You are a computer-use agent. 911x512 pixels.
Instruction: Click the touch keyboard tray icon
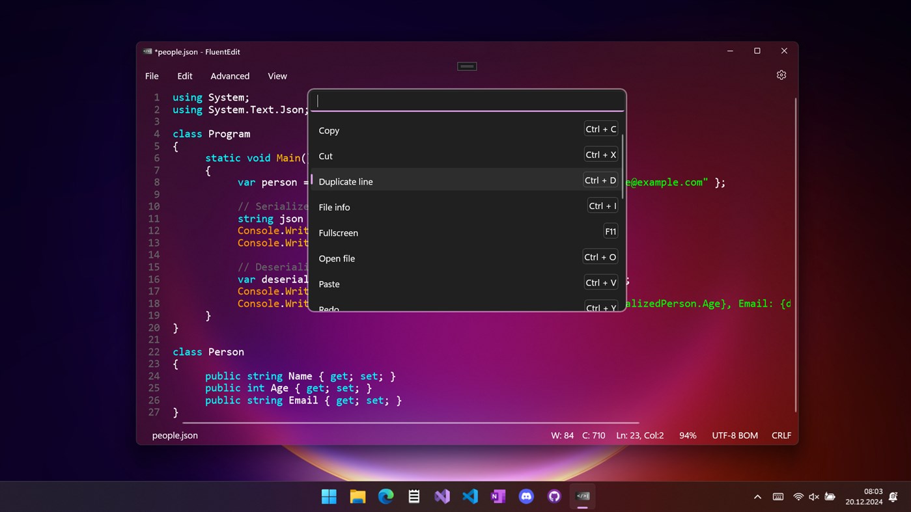778,497
